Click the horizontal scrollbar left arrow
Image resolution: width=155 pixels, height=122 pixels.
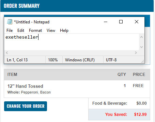coord(7,53)
